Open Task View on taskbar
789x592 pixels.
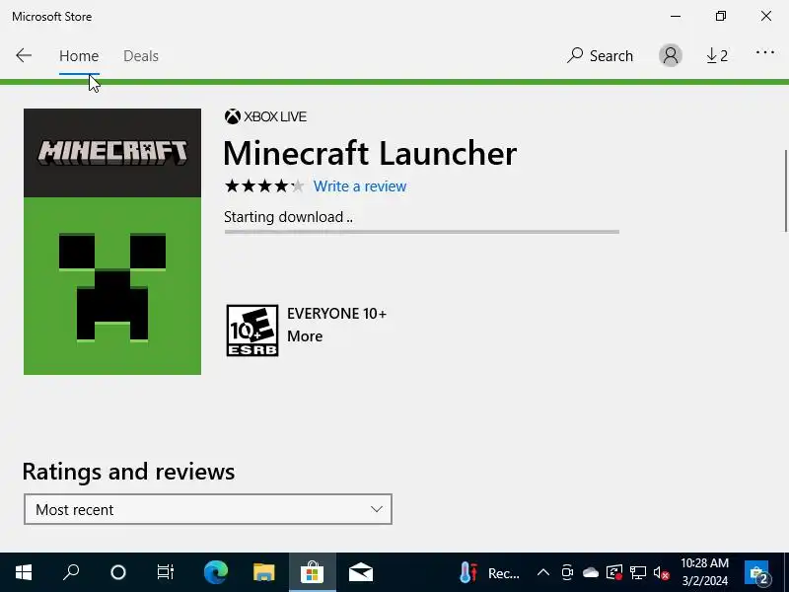point(165,572)
